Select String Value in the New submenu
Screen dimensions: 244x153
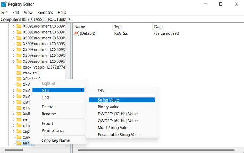click(122, 100)
